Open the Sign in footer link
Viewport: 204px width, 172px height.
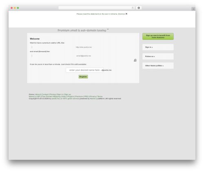(60, 94)
